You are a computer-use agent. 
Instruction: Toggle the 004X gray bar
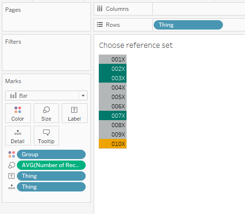pyautogui.click(x=112, y=87)
